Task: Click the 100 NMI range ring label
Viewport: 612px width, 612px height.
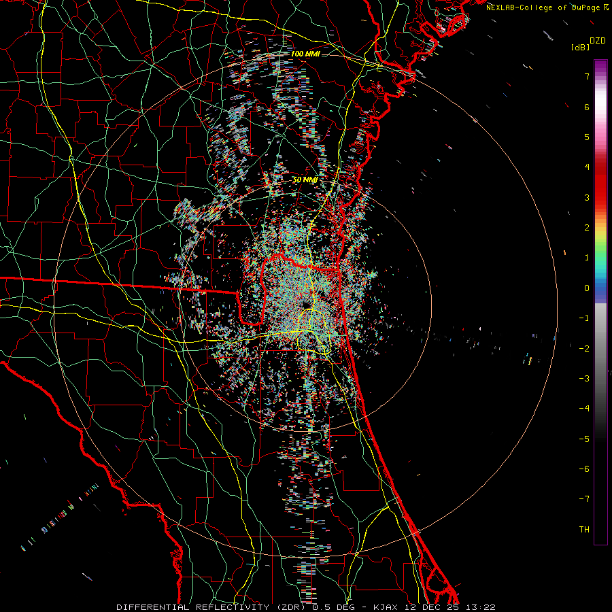Action: 305,54
